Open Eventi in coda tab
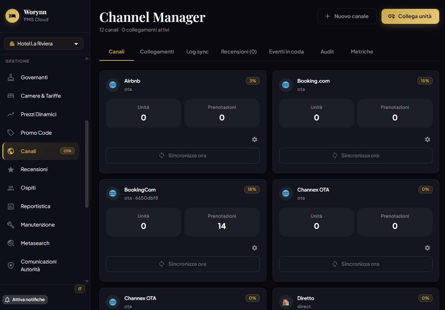This screenshot has width=445, height=310. coord(286,52)
